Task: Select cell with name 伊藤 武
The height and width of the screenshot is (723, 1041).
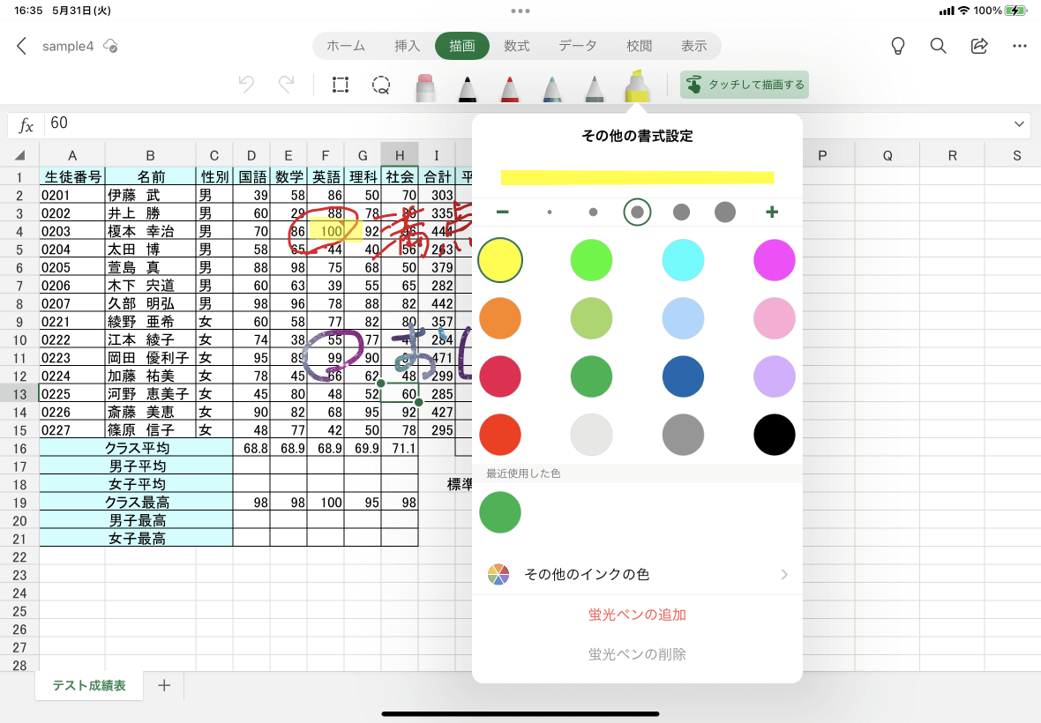Action: [150, 195]
